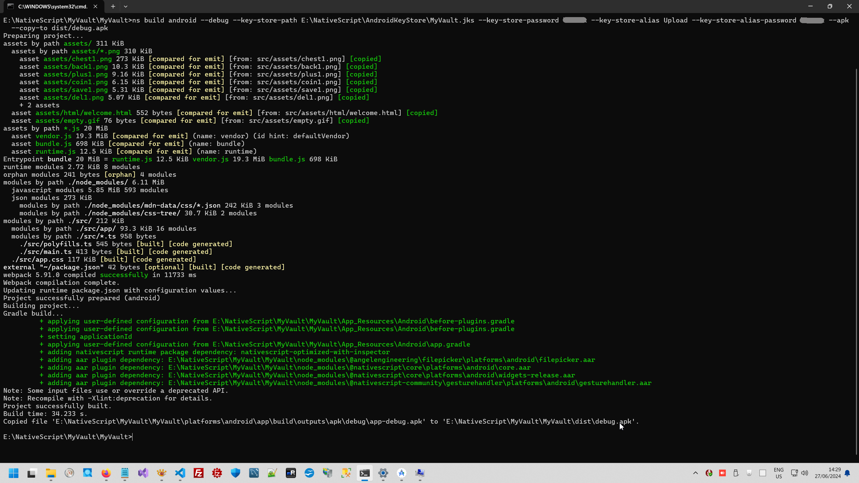This screenshot has width=859, height=483.
Task: Open purple Visual Studio taskbar icon
Action: point(143,473)
